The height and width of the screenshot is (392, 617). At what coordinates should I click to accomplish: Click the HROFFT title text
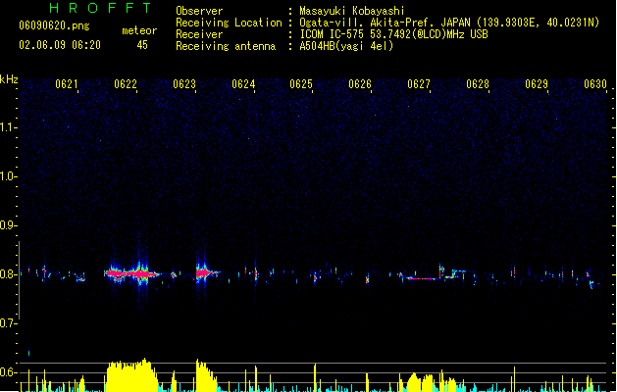click(101, 8)
